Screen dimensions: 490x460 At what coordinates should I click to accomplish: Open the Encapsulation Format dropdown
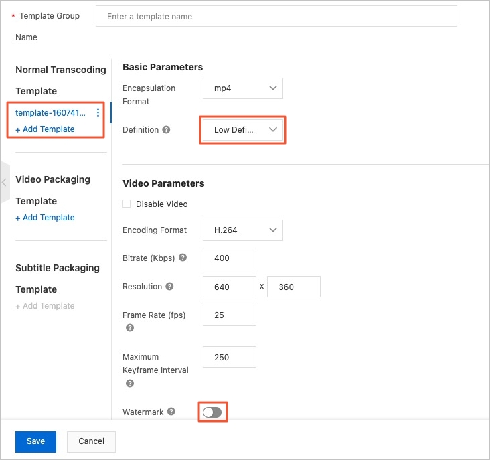click(242, 88)
